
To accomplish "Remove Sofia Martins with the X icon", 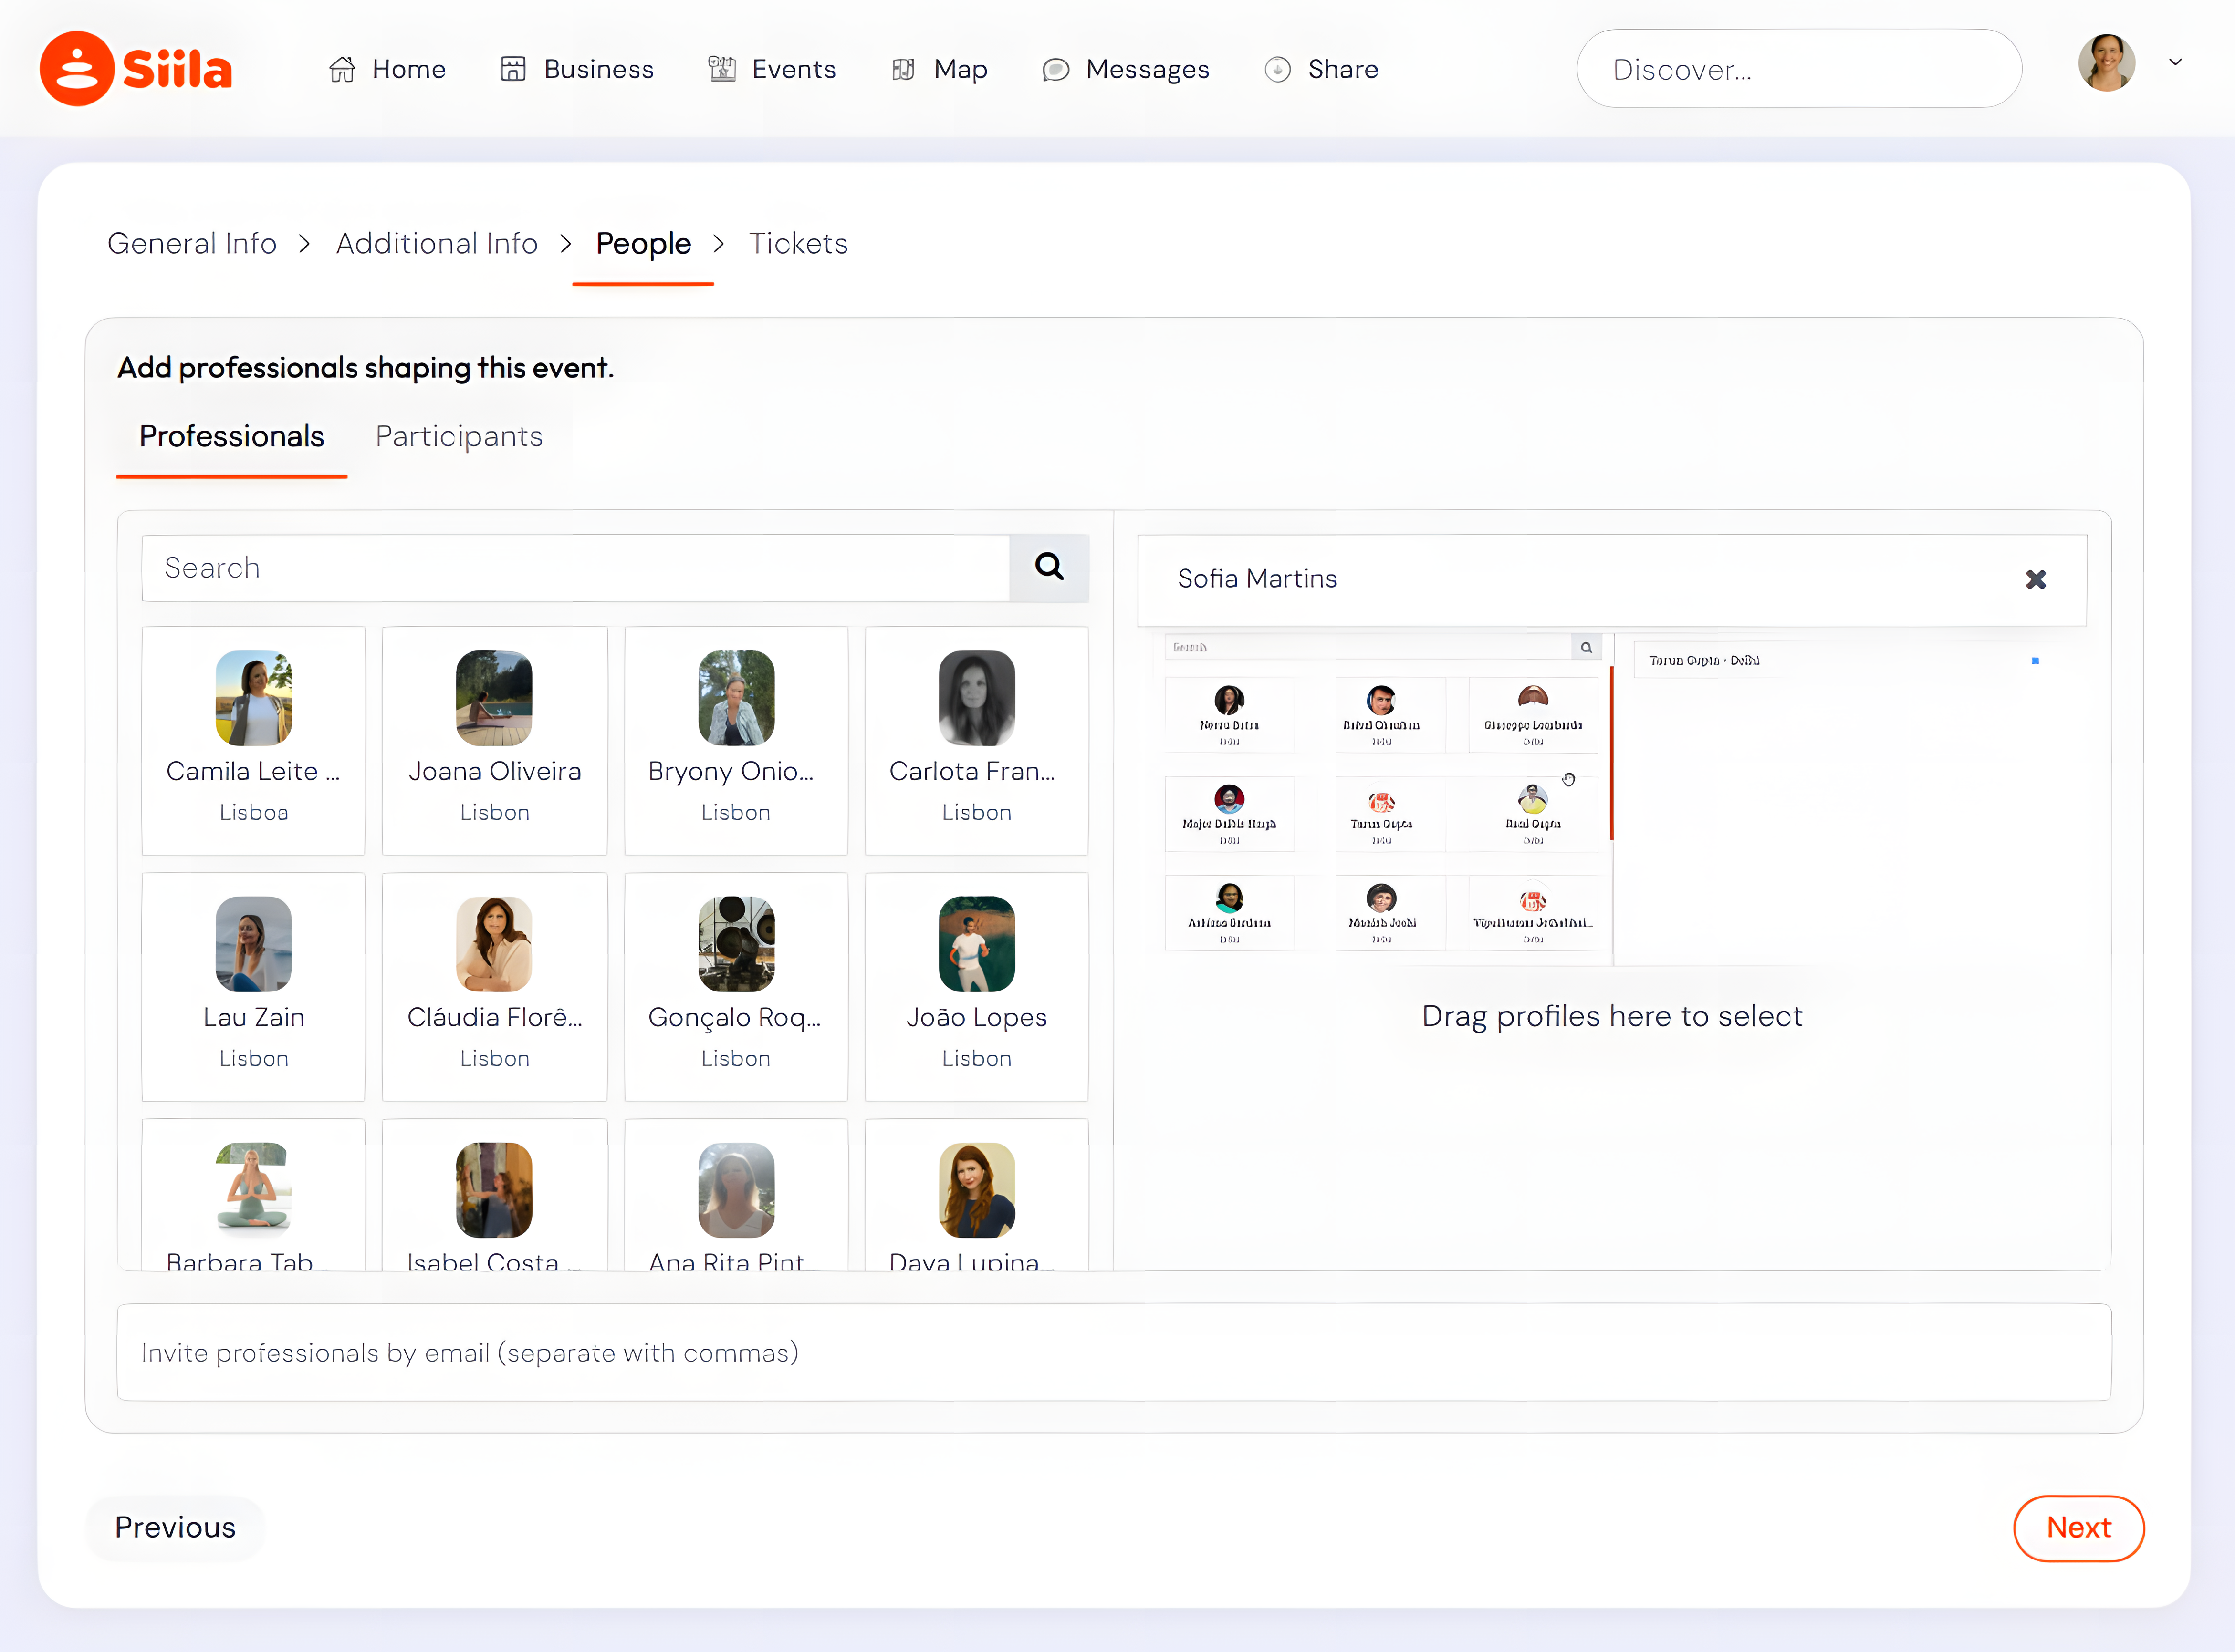I will pos(2035,579).
